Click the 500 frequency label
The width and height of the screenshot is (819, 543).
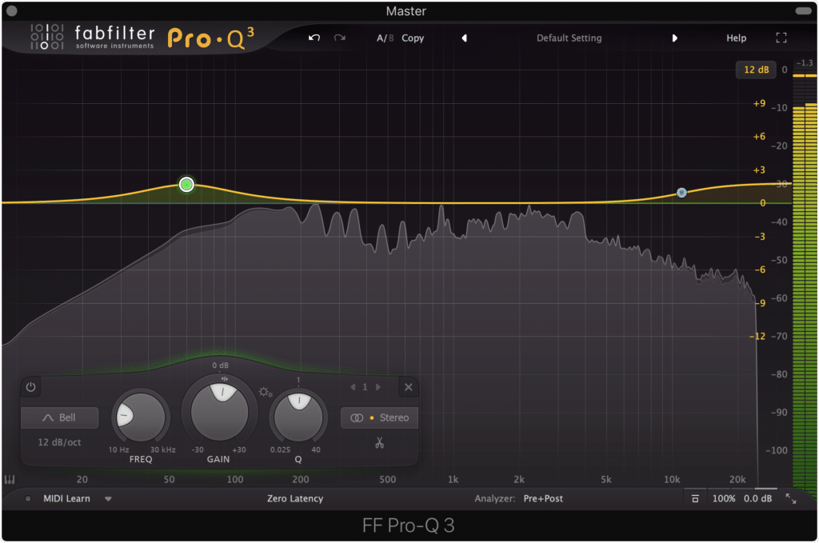point(388,479)
